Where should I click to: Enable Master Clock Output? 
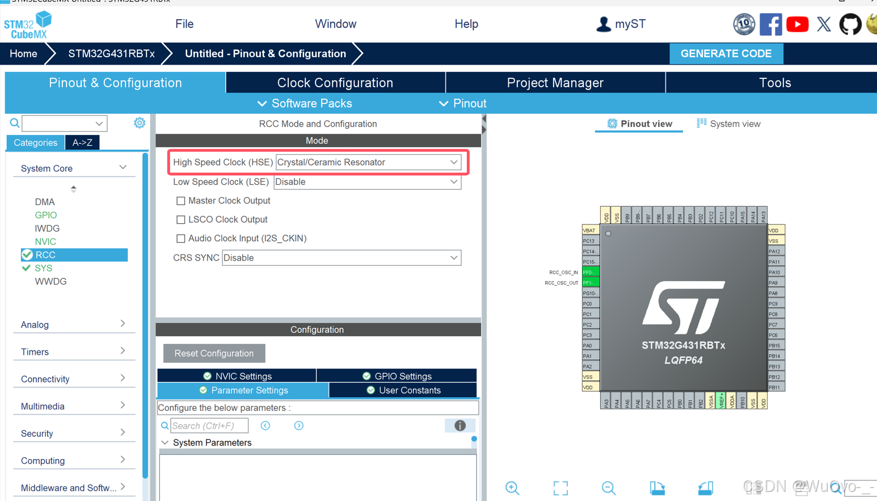click(181, 201)
